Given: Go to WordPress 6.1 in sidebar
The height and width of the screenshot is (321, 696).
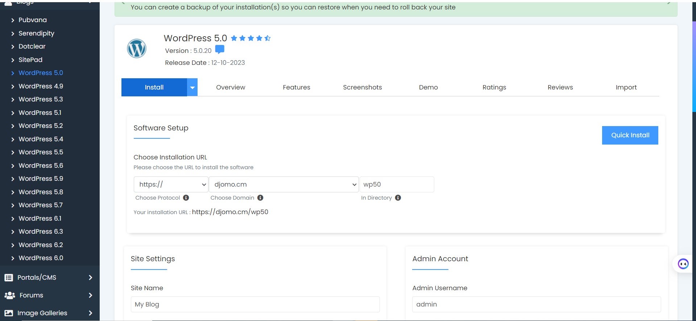Looking at the screenshot, I should point(40,218).
